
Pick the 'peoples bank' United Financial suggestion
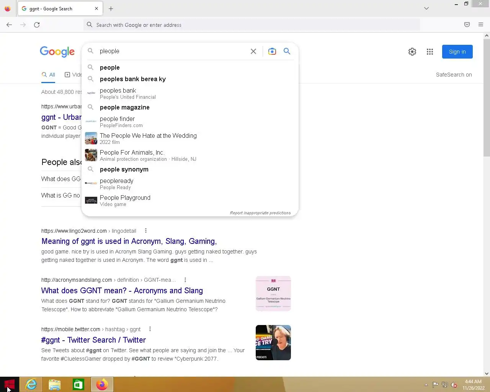coord(190,93)
